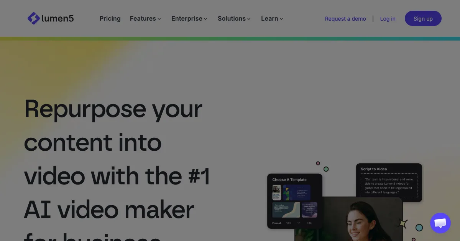Open the Solutions dropdown chevron
Image resolution: width=460 pixels, height=241 pixels.
[249, 19]
